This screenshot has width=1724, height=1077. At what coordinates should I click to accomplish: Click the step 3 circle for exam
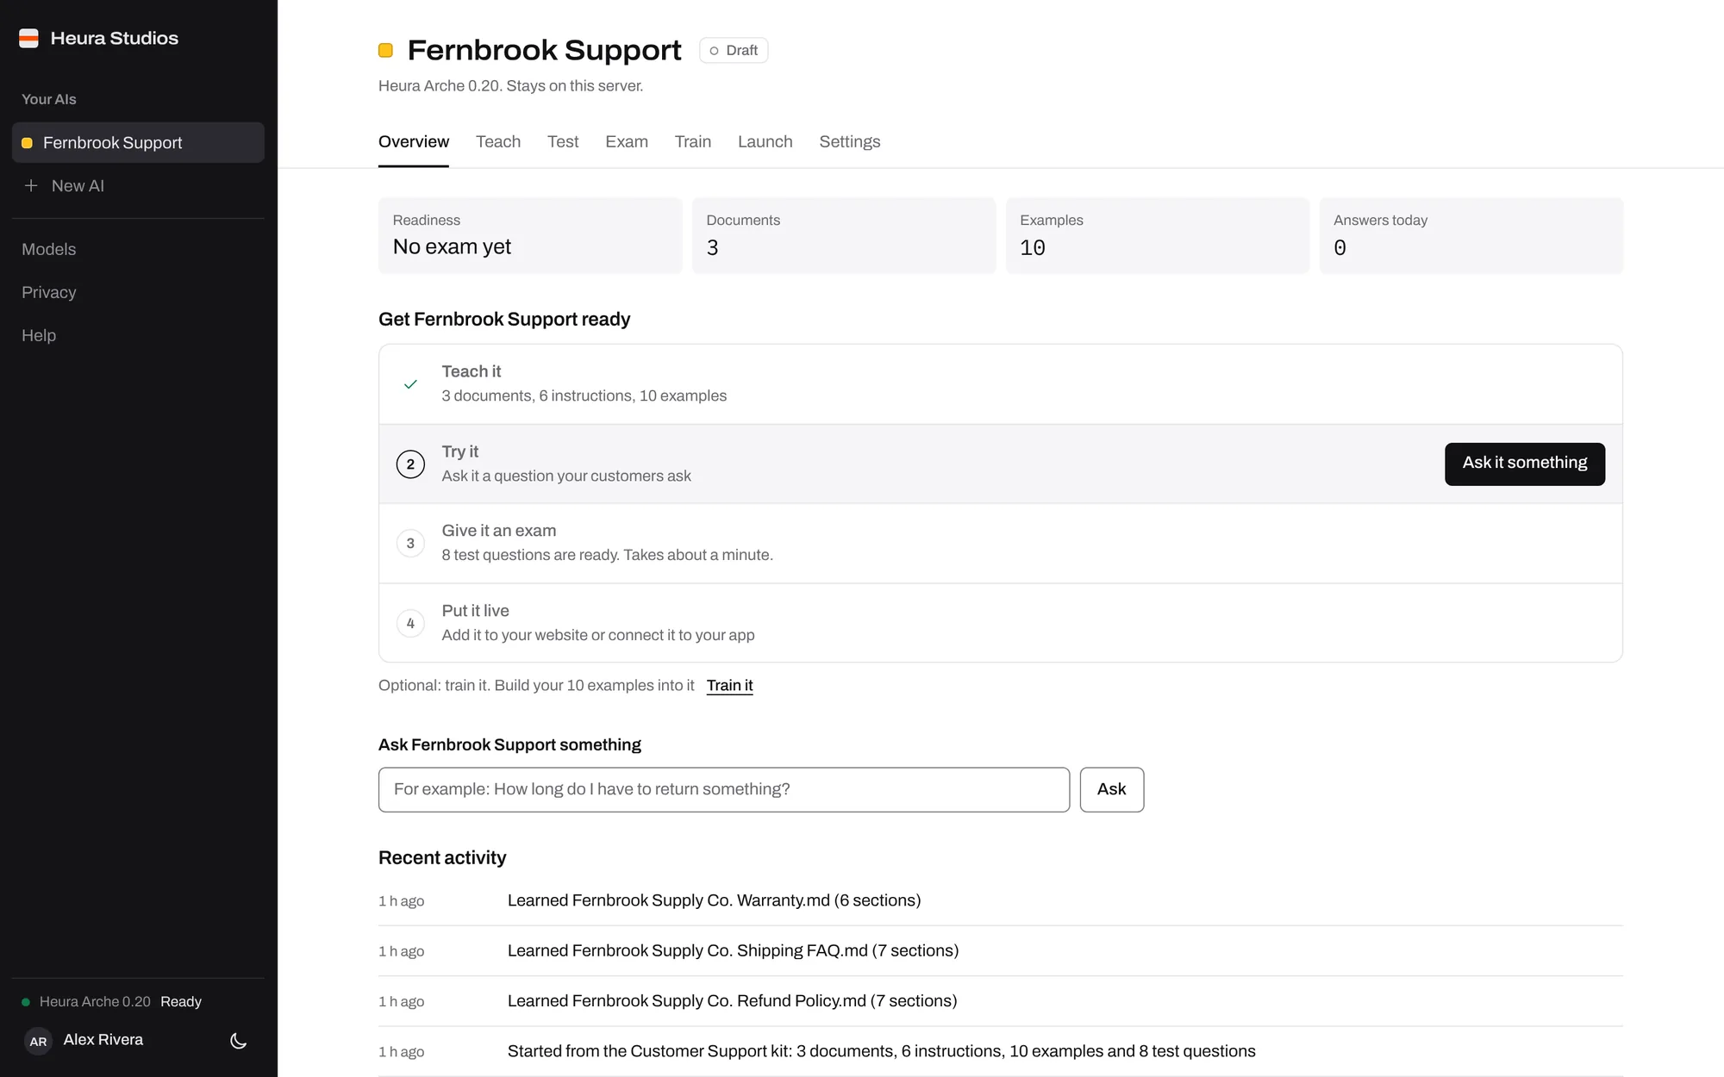coord(410,543)
